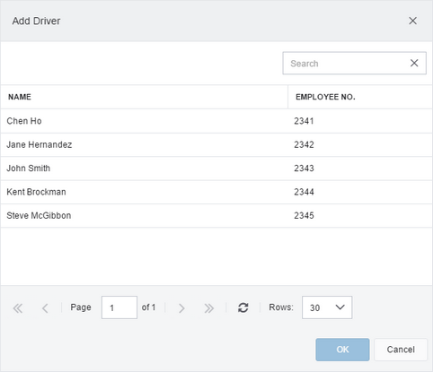Go to first page using double-left arrow

tap(18, 308)
